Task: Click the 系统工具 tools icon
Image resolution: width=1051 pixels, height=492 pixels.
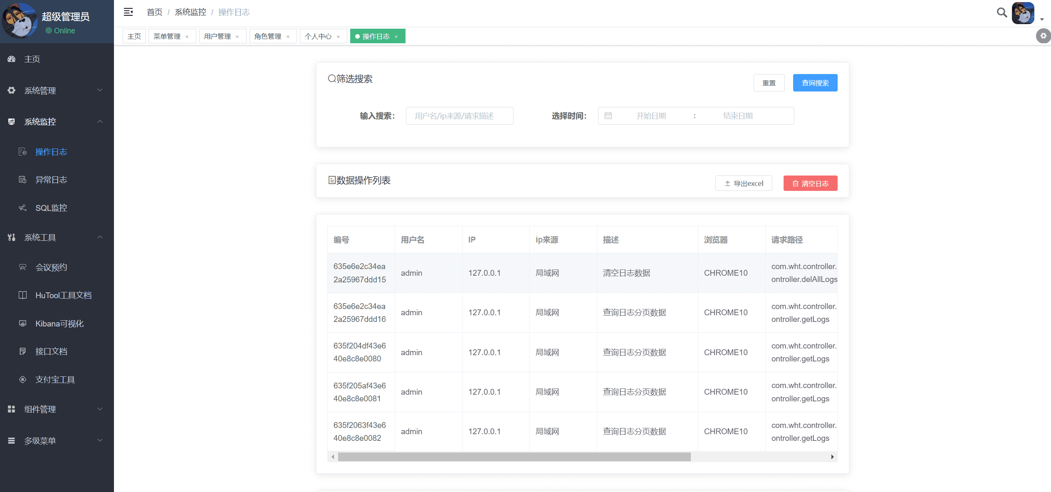Action: [x=12, y=237]
